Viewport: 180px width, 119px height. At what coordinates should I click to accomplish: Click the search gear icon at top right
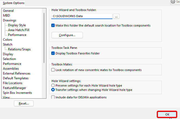pos(173,2)
